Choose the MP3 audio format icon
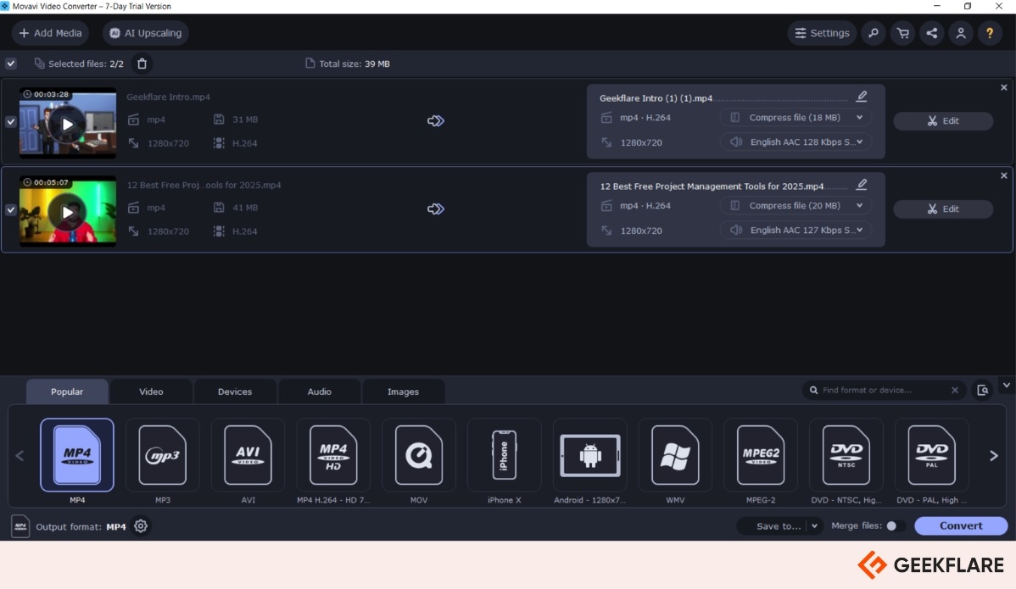 [163, 455]
